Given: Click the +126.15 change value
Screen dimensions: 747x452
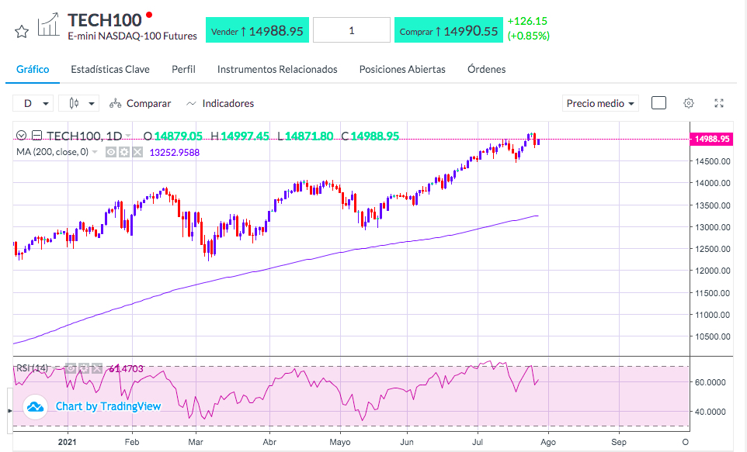Looking at the screenshot, I should tap(527, 22).
